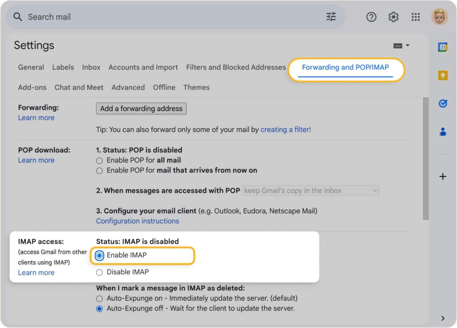Screen dimensions: 457x328
Task: Select Auto-Expunge on option
Action: (99, 298)
